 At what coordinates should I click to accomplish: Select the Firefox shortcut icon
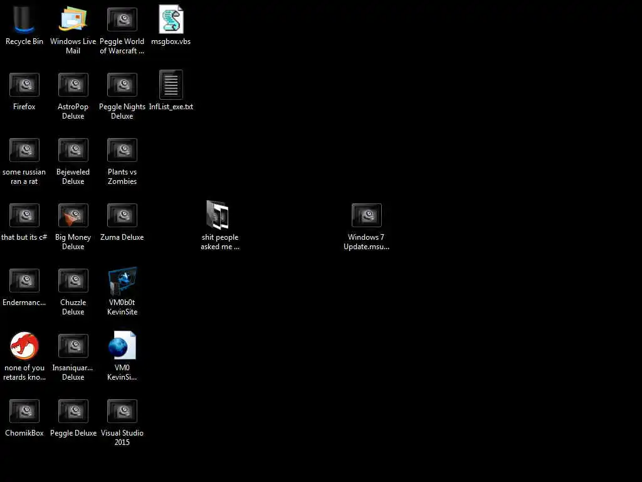[x=24, y=85]
